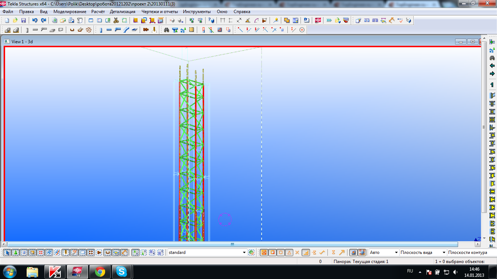Click the new document icon
This screenshot has width=497, height=279.
(7, 20)
